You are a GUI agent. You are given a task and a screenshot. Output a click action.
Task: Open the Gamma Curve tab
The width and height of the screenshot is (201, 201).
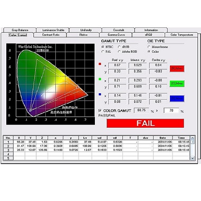click(116, 35)
